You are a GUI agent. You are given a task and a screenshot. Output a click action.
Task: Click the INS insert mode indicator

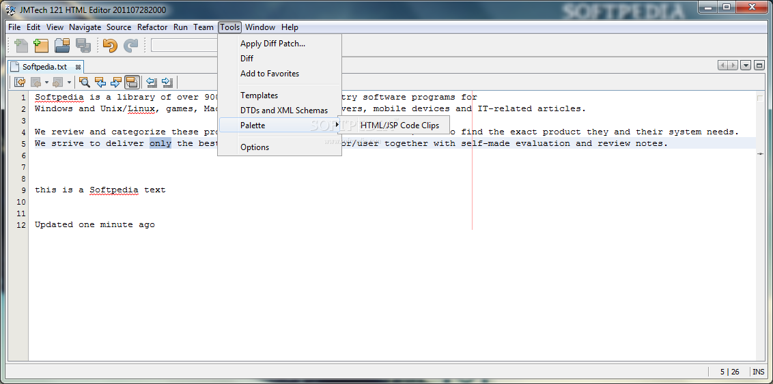pyautogui.click(x=758, y=372)
